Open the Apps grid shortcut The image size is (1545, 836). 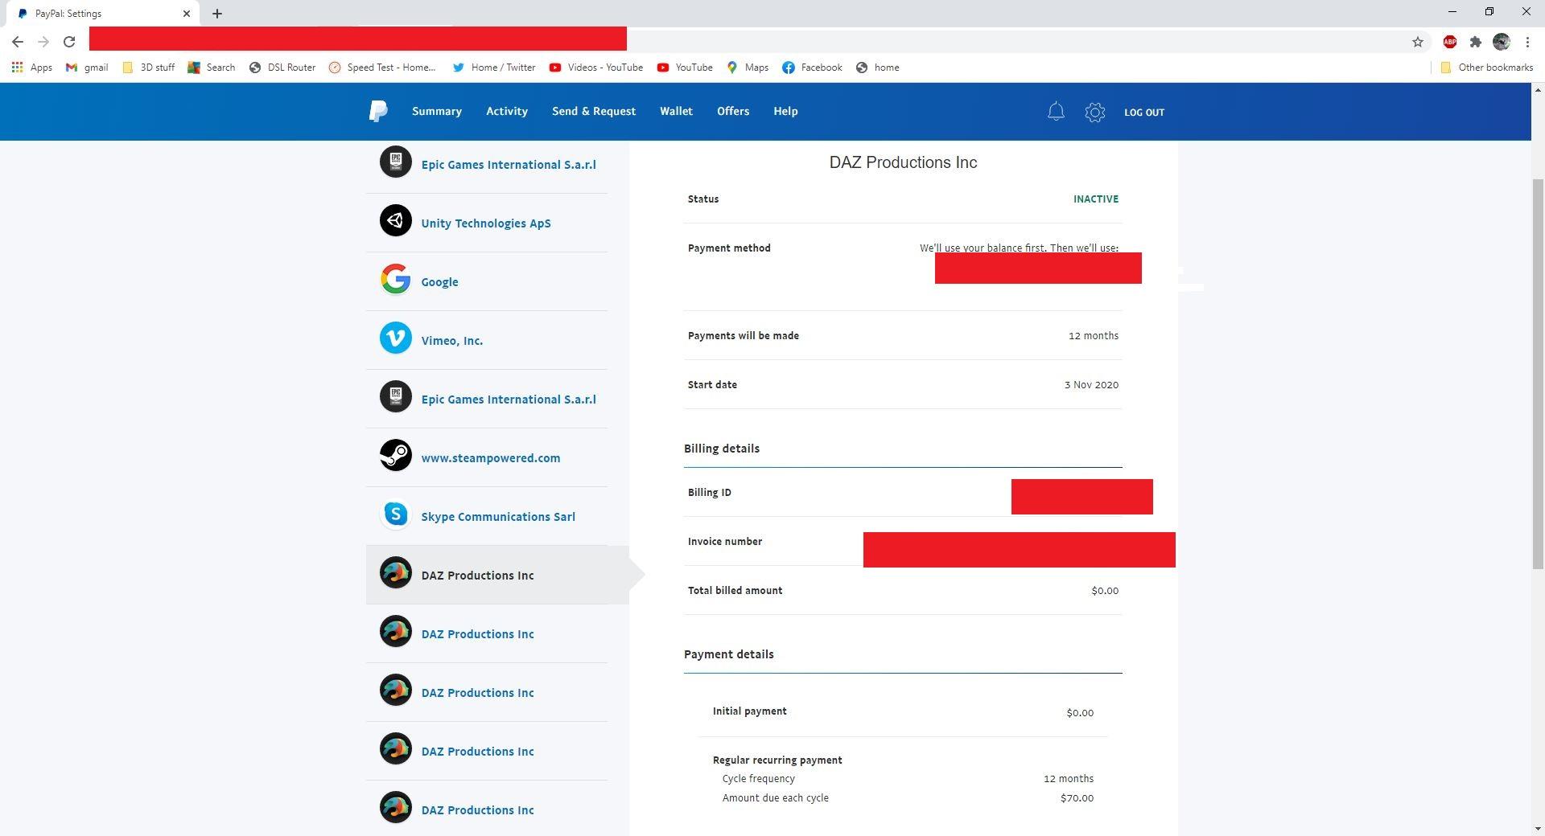[x=32, y=68]
